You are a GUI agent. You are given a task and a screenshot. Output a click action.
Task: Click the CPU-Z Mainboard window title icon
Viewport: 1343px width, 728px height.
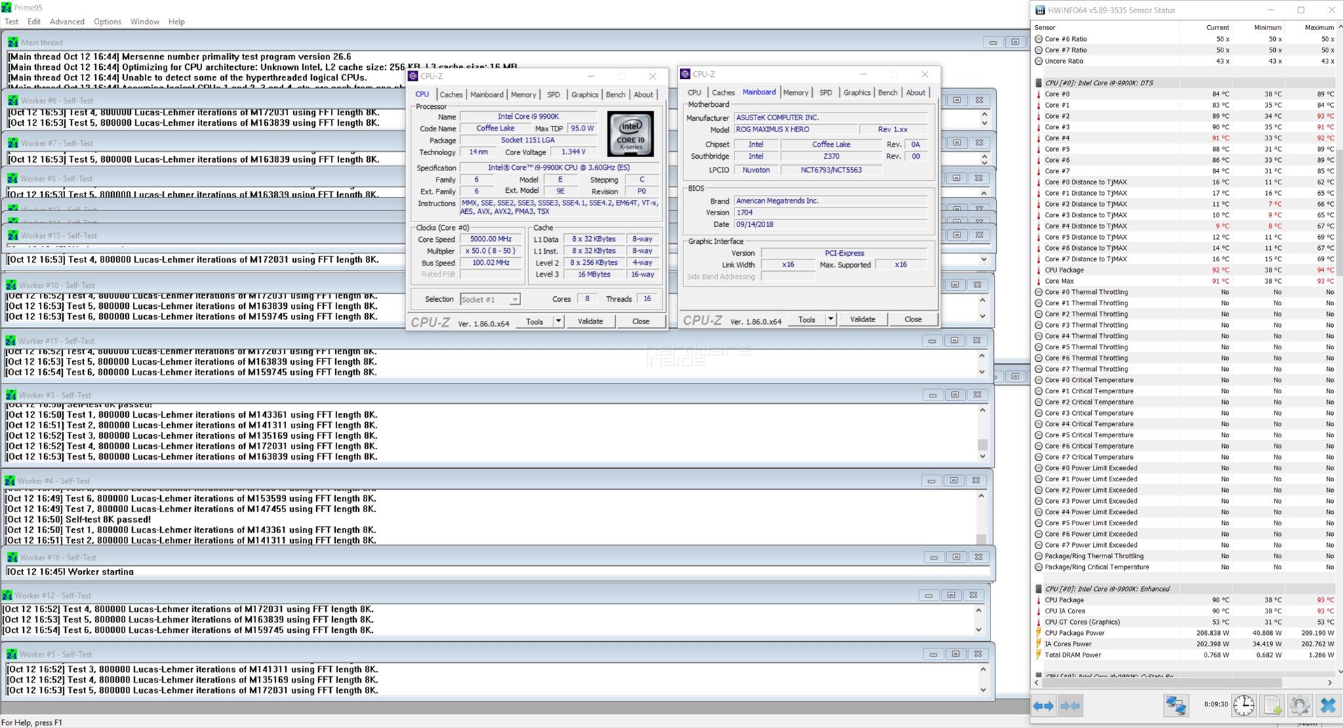(x=685, y=74)
